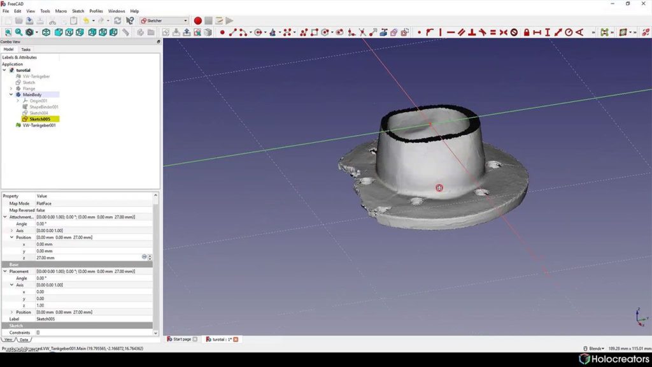The width and height of the screenshot is (652, 367).
Task: Select the Create rectangle tool
Action: [x=315, y=32]
